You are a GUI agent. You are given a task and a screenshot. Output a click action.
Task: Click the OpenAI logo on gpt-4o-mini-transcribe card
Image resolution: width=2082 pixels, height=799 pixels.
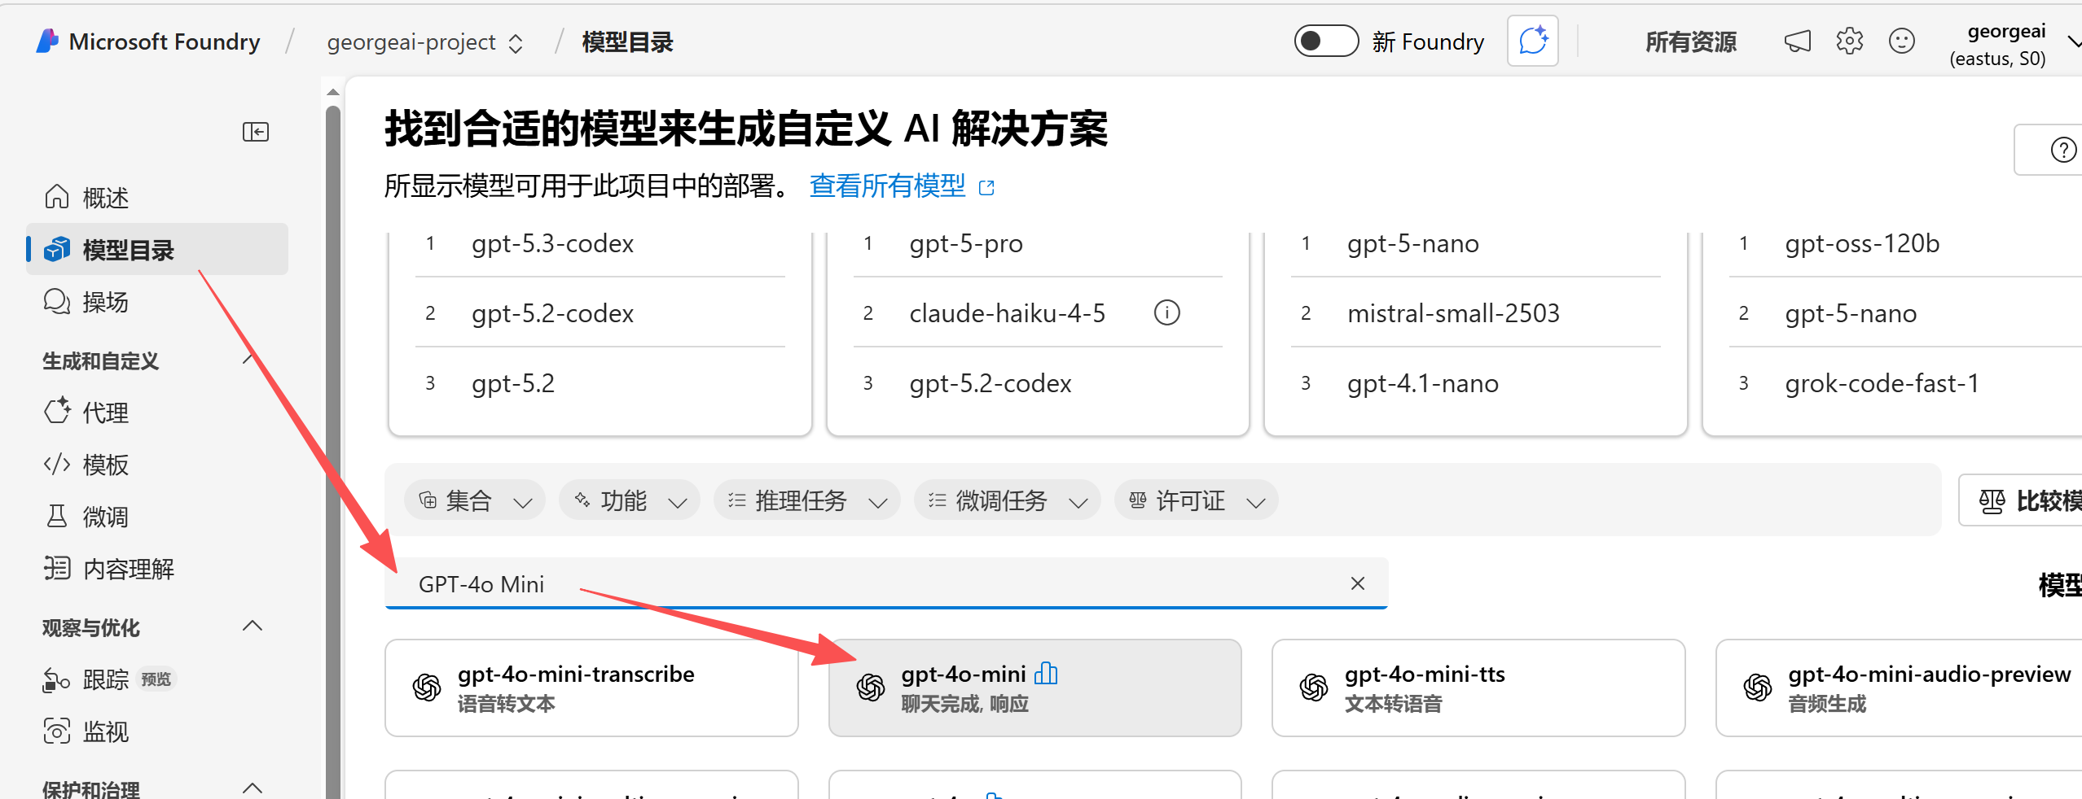[427, 688]
